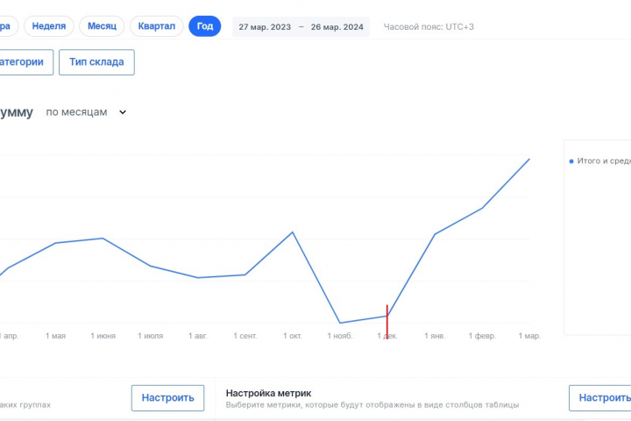The height and width of the screenshot is (421, 631).
Task: Click the chart data point at 1 июня
Action: tap(103, 239)
